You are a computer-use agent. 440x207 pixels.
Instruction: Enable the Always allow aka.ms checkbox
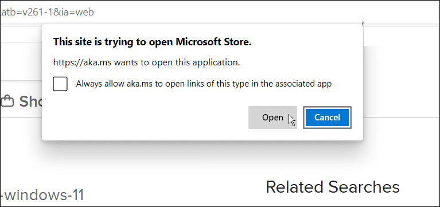point(60,84)
